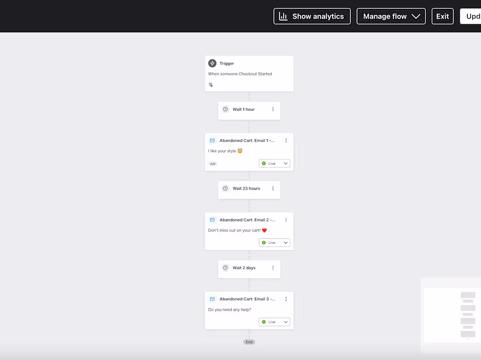Open the three-dot menu on Email 2
481x360 pixels.
click(x=286, y=219)
